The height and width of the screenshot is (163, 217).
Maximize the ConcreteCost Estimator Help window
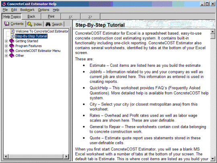tap(207, 4)
